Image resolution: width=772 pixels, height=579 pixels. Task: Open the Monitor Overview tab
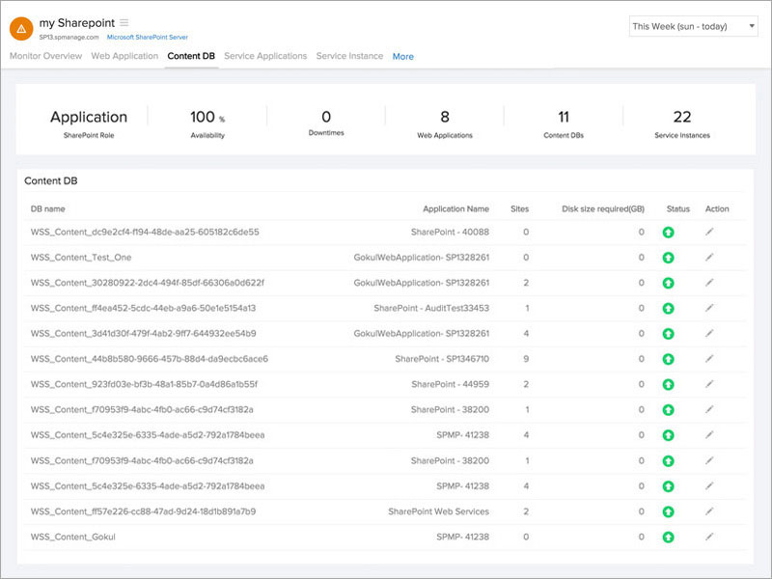45,56
